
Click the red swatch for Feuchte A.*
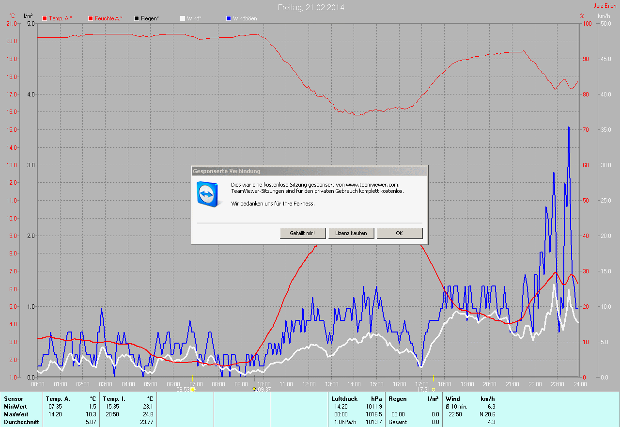(91, 18)
